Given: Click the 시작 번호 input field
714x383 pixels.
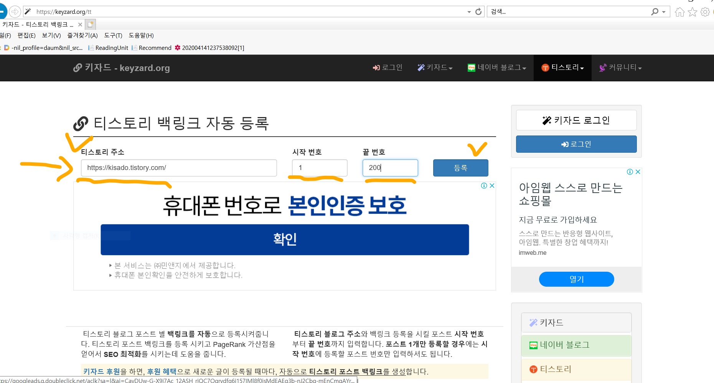Looking at the screenshot, I should (x=320, y=168).
